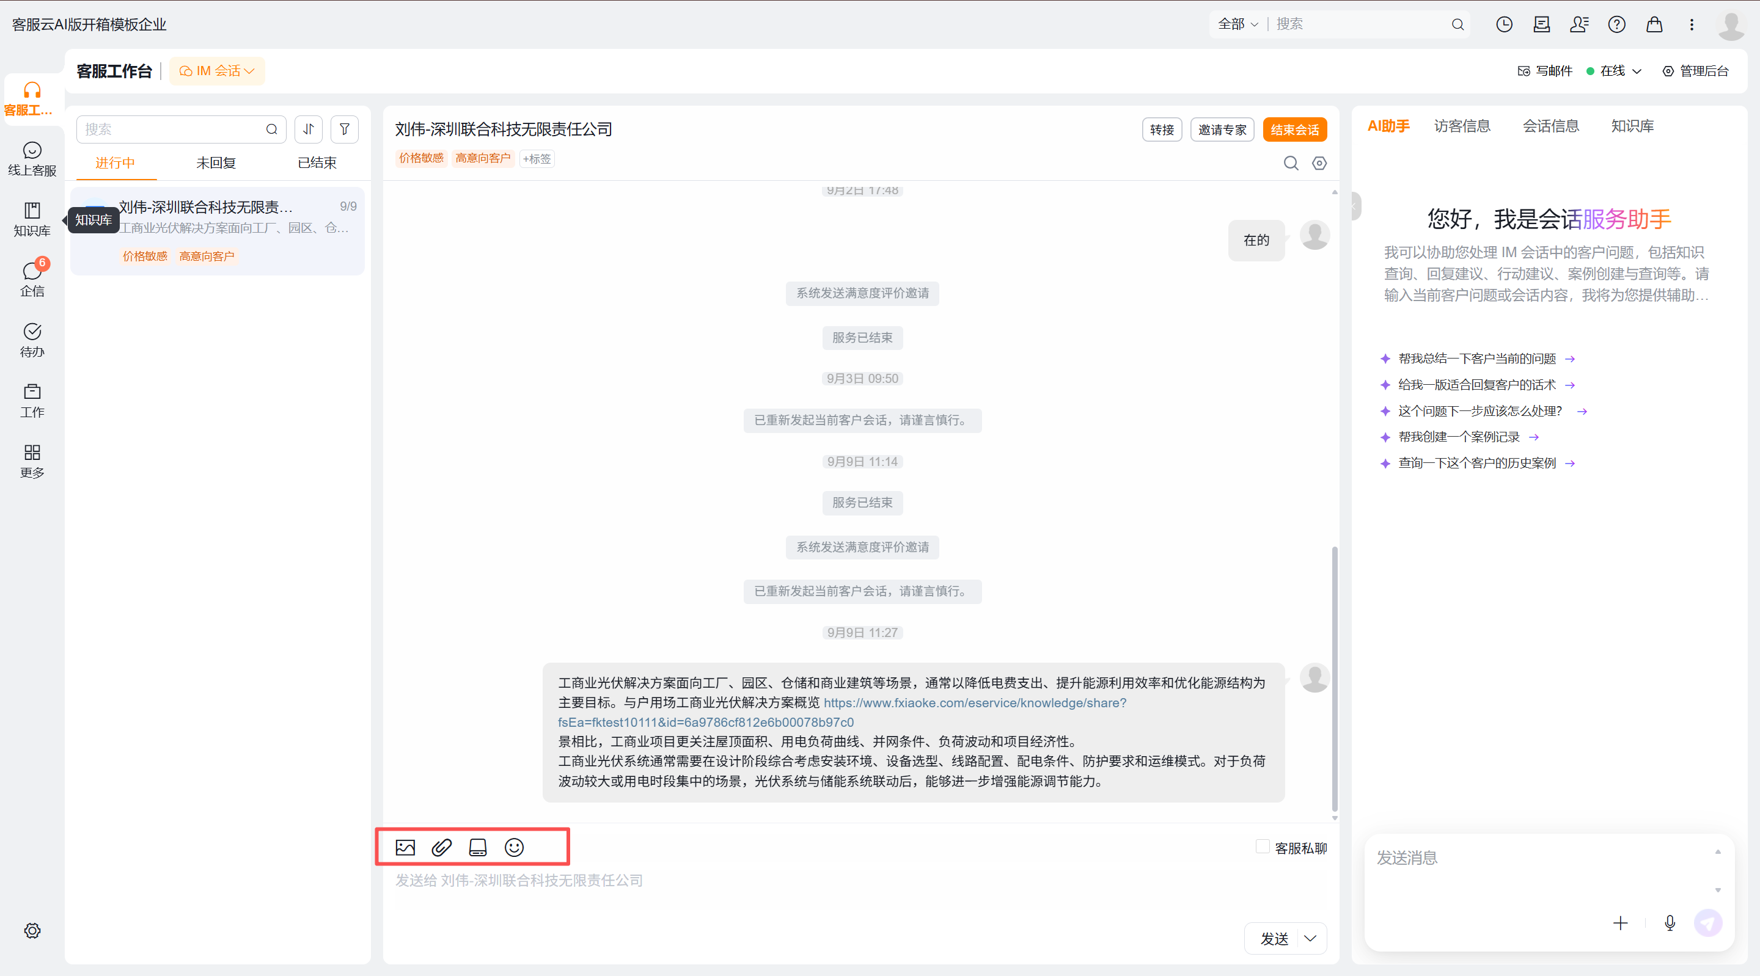Click the plus icon in AI assistant input
The width and height of the screenshot is (1760, 976).
(1620, 923)
